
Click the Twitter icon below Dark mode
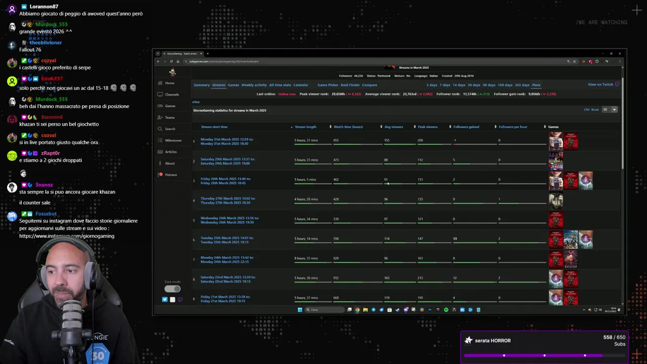(x=165, y=299)
